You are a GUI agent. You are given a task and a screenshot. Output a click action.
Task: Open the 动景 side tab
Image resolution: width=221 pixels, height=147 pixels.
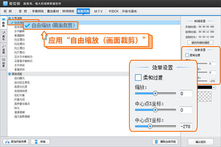pos(3,63)
